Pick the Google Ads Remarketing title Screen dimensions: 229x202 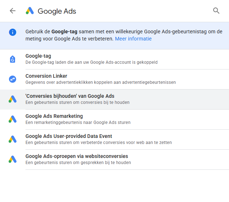click(x=54, y=116)
